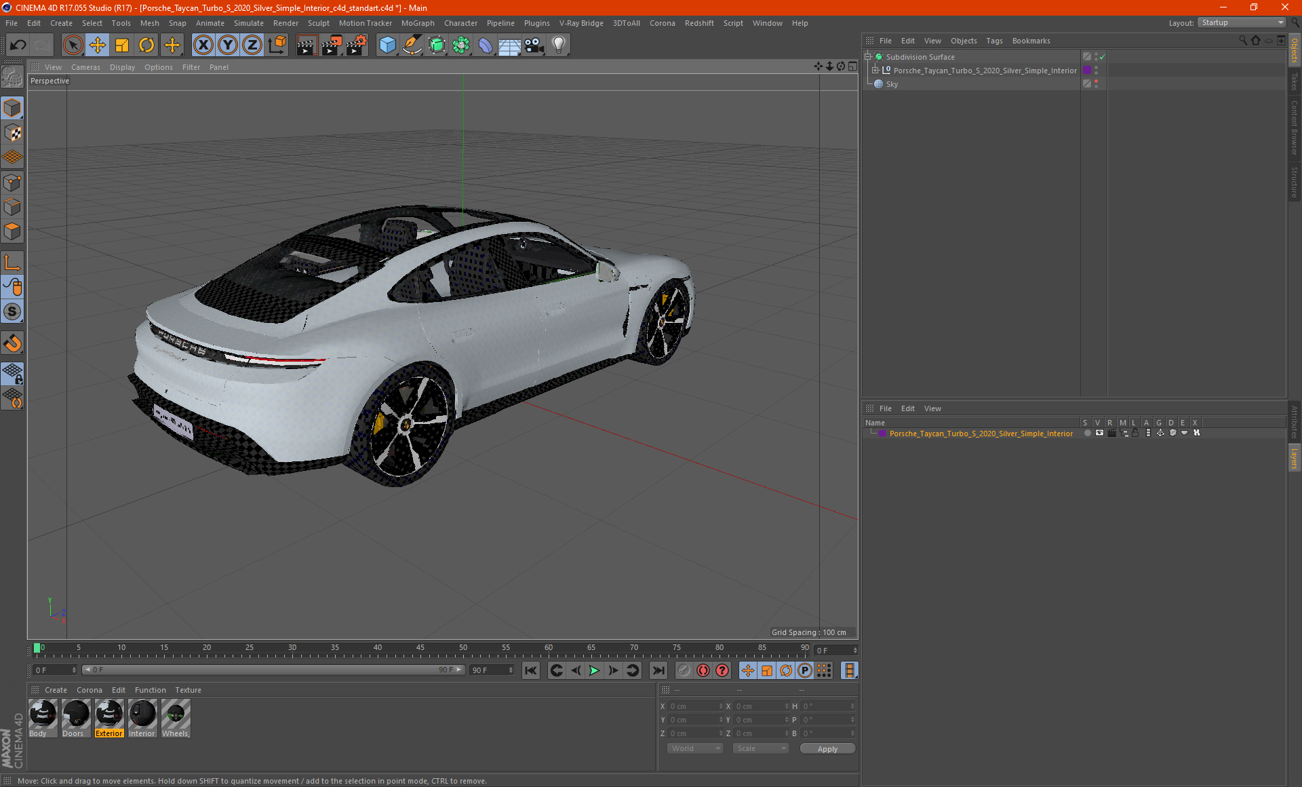Open viewport Cameras menu
Viewport: 1302px width, 787px height.
coord(85,67)
